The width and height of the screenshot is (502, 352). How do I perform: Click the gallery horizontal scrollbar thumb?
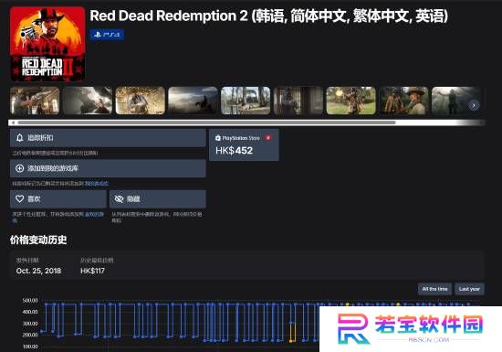[207, 123]
